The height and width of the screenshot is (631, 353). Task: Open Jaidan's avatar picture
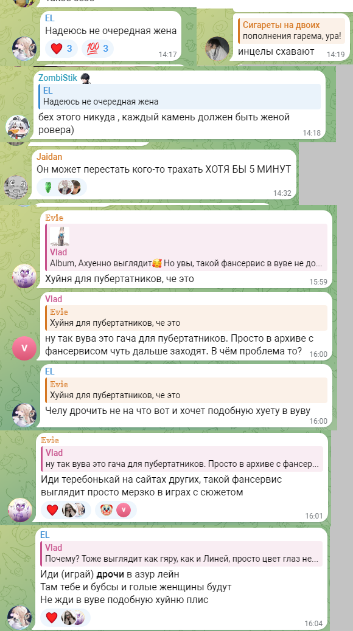coord(16,187)
